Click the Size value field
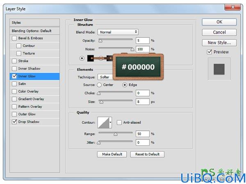Screen dimensions: 246x184 click(x=143, y=102)
